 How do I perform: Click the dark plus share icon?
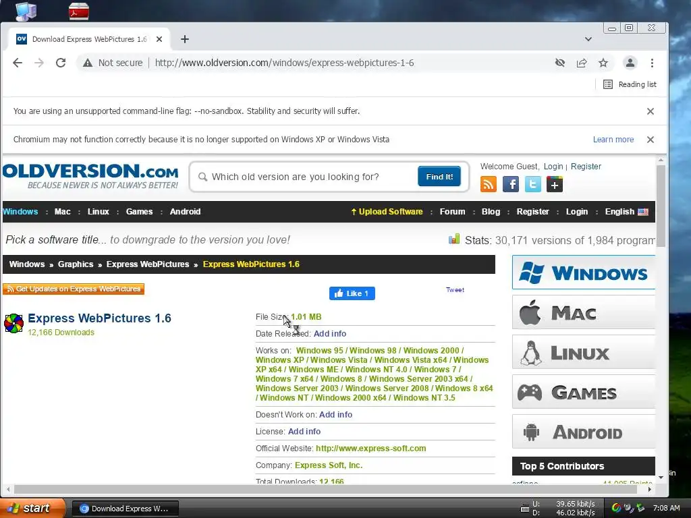[555, 184]
